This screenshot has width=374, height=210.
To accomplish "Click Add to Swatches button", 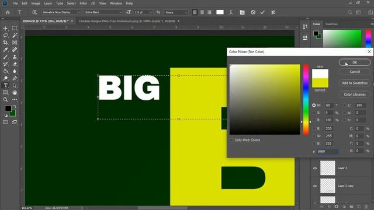I will [x=355, y=83].
